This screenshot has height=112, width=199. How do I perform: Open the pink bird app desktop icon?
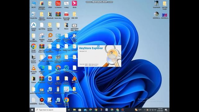tap(74, 4)
